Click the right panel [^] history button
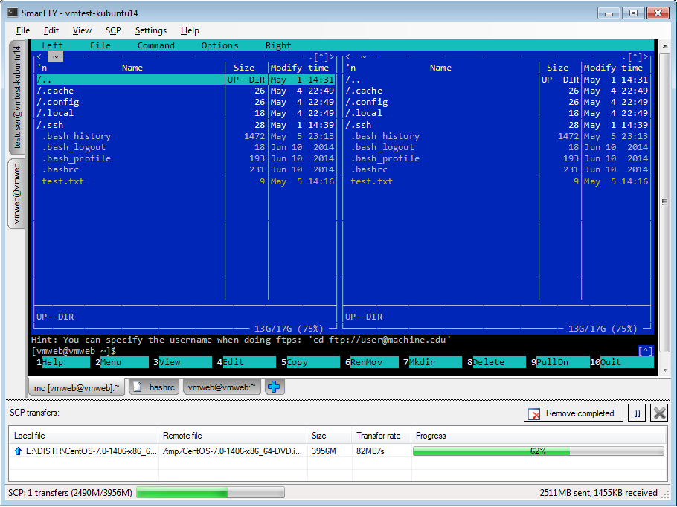677x507 pixels. pyautogui.click(x=635, y=57)
